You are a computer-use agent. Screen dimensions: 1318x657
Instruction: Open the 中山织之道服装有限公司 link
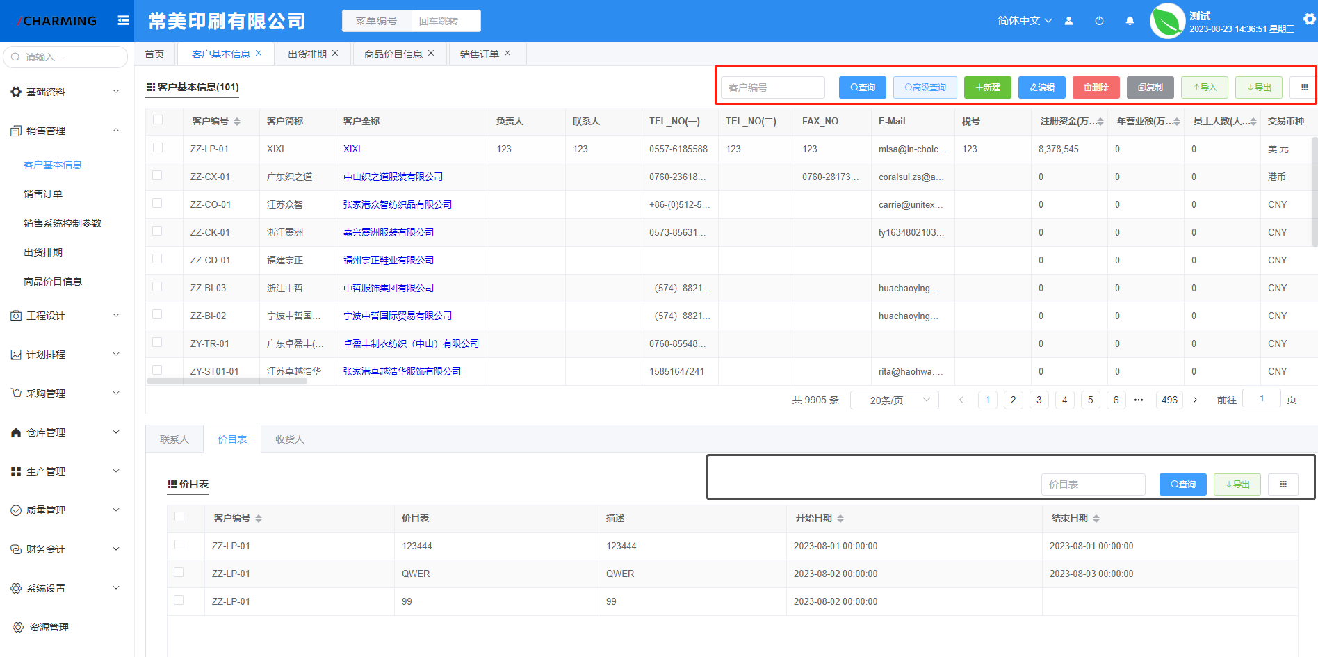point(393,177)
